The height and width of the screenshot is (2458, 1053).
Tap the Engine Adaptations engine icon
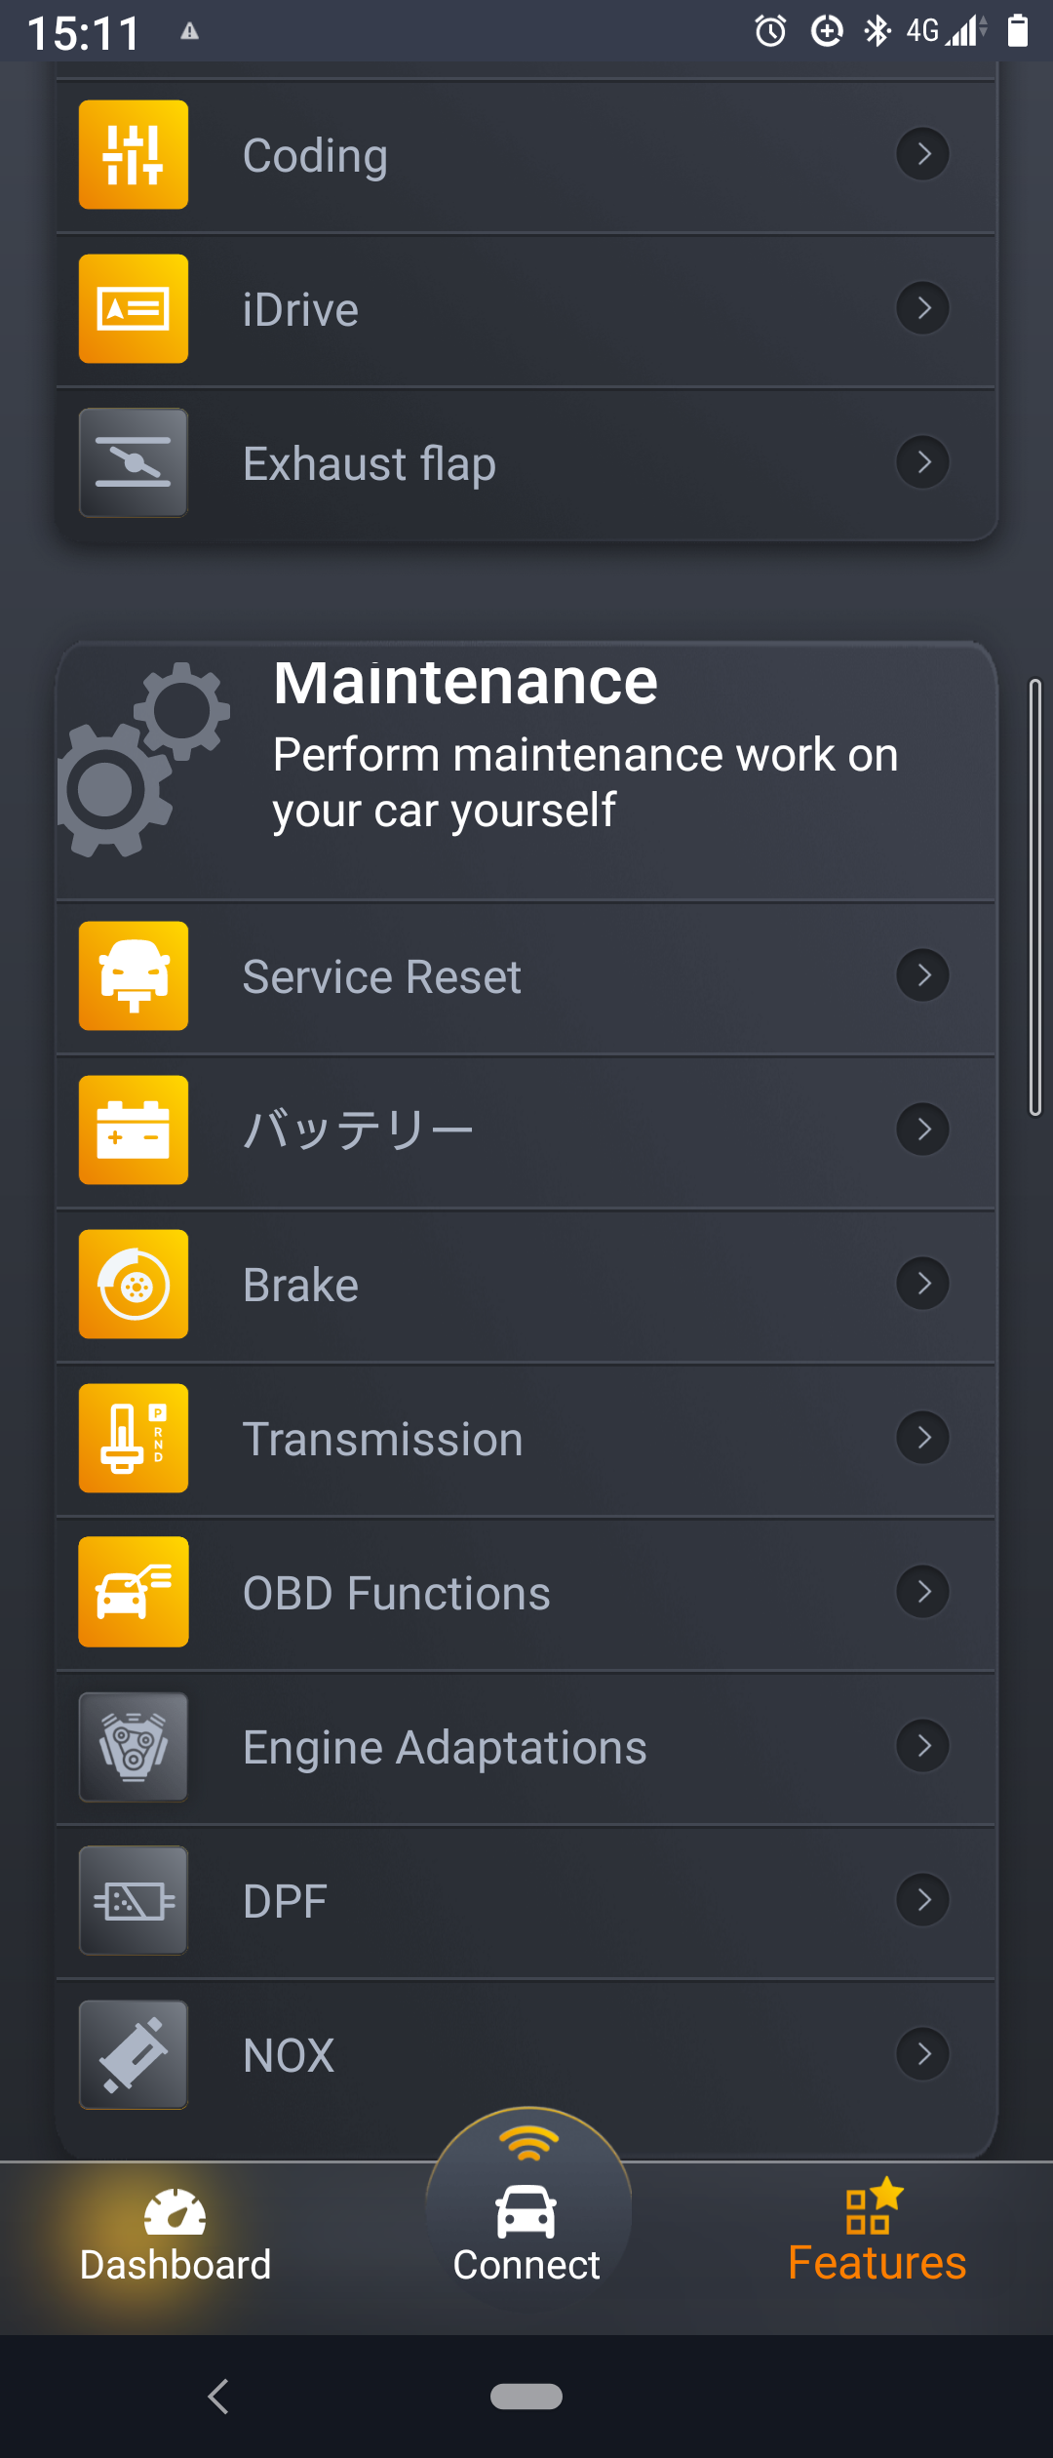click(134, 1746)
